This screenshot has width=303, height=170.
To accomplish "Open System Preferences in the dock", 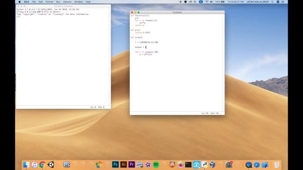I will [229, 165].
